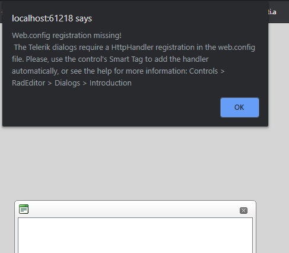Click OK in the alert dialog
Viewport: 289px width, 253px height.
[240, 107]
